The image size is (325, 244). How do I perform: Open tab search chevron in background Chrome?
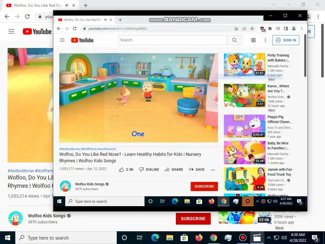274,4
